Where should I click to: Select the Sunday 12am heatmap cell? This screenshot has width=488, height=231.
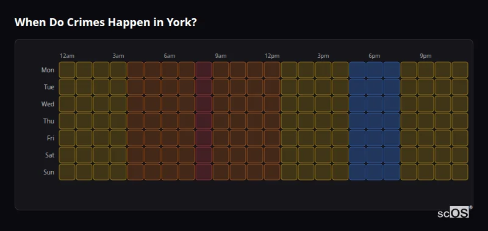click(x=67, y=172)
